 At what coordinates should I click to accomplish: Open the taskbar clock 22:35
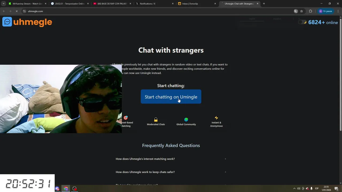pos(326,189)
